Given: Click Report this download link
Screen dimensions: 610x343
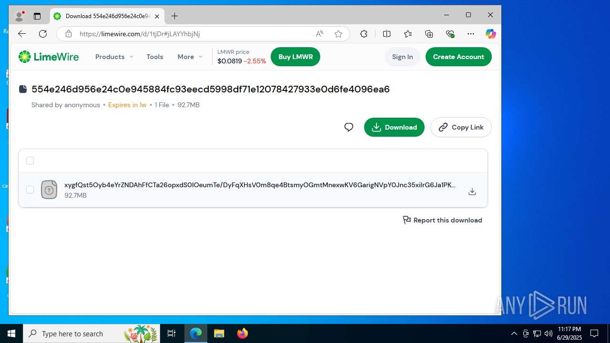Looking at the screenshot, I should click(x=443, y=220).
